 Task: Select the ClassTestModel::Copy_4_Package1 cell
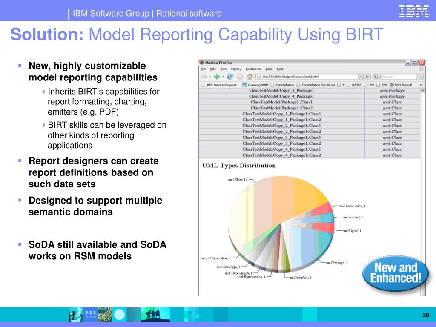click(281, 96)
